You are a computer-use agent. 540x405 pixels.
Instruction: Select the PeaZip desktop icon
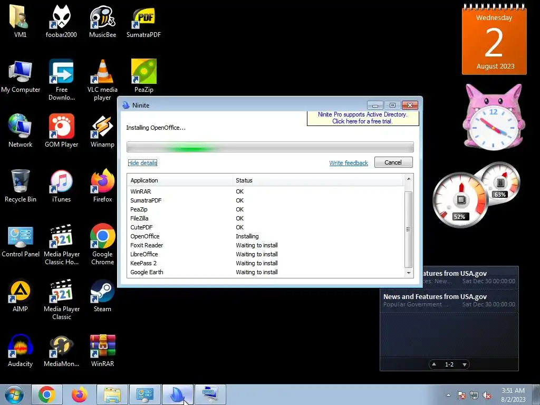click(x=143, y=76)
